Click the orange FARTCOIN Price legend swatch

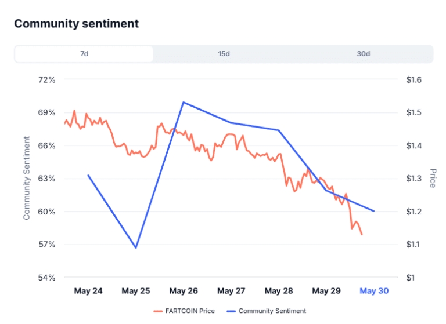(x=159, y=311)
